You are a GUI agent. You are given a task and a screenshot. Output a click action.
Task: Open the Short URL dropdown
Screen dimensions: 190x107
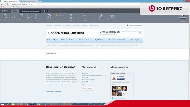(89, 18)
